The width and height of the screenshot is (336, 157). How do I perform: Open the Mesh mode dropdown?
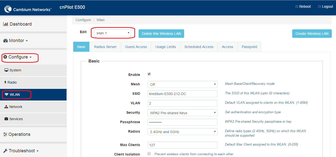182,85
